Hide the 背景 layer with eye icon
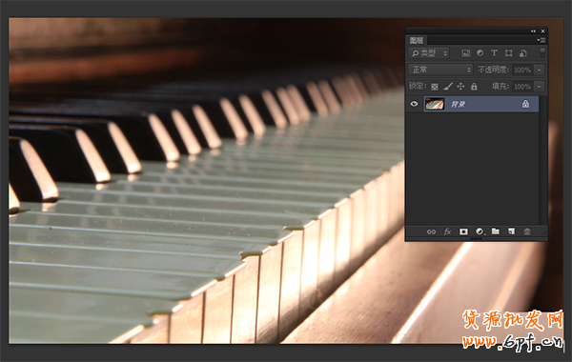The image size is (572, 362). 414,104
